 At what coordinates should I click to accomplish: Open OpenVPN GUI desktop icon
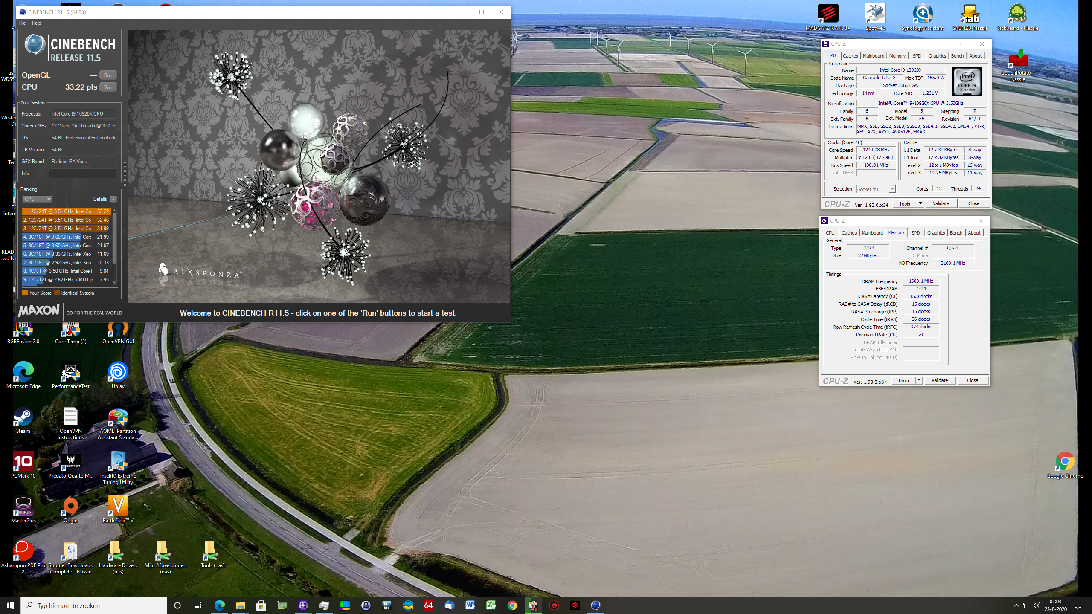click(118, 333)
